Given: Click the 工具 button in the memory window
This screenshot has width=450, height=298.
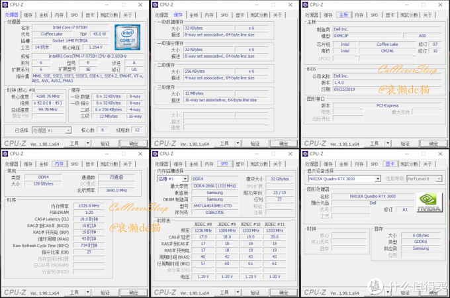Looking at the screenshot, I should point(74,292).
